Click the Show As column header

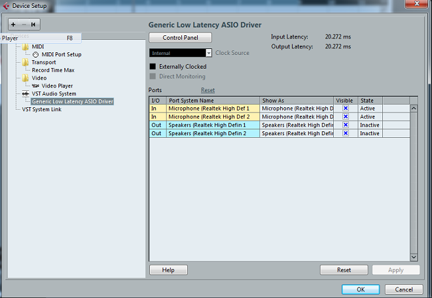pyautogui.click(x=297, y=101)
